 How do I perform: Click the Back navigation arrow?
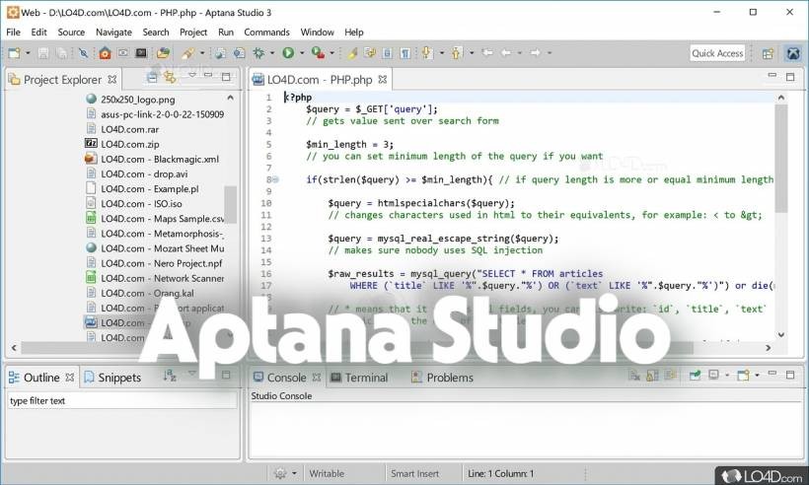pyautogui.click(x=506, y=52)
